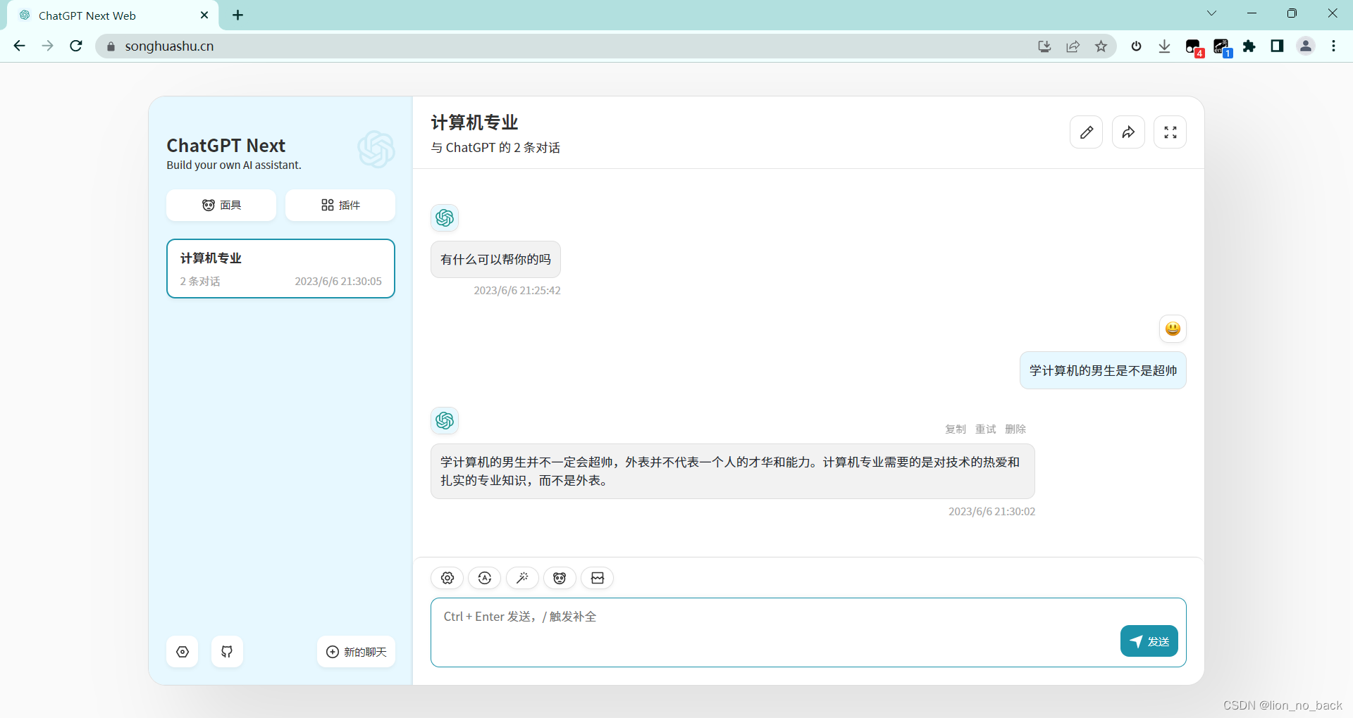Bookmark this page with the star icon

1101,46
